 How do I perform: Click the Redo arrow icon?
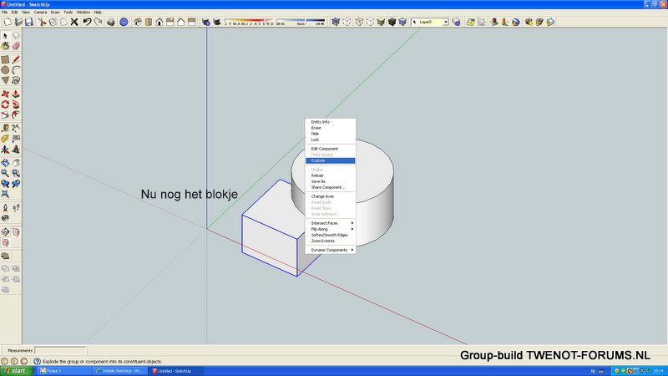pyautogui.click(x=98, y=22)
